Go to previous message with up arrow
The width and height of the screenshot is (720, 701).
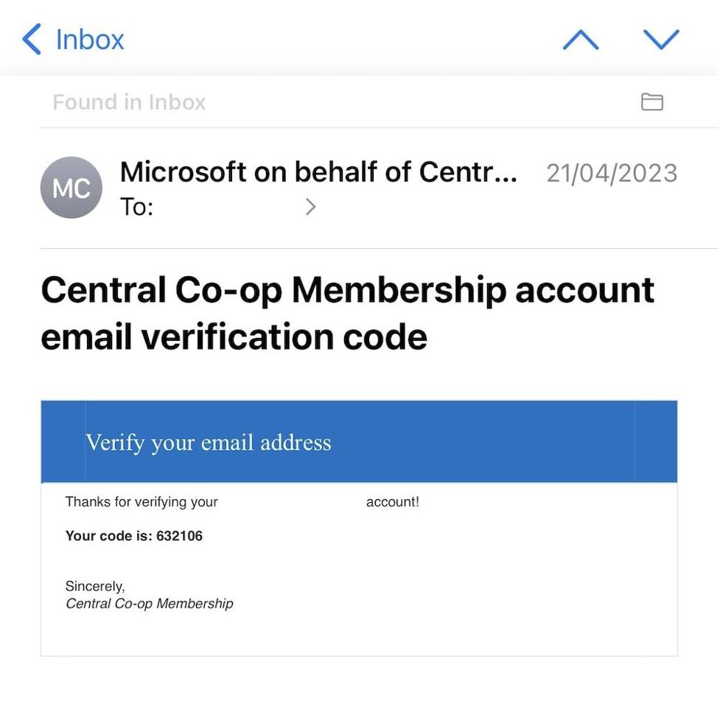click(581, 40)
